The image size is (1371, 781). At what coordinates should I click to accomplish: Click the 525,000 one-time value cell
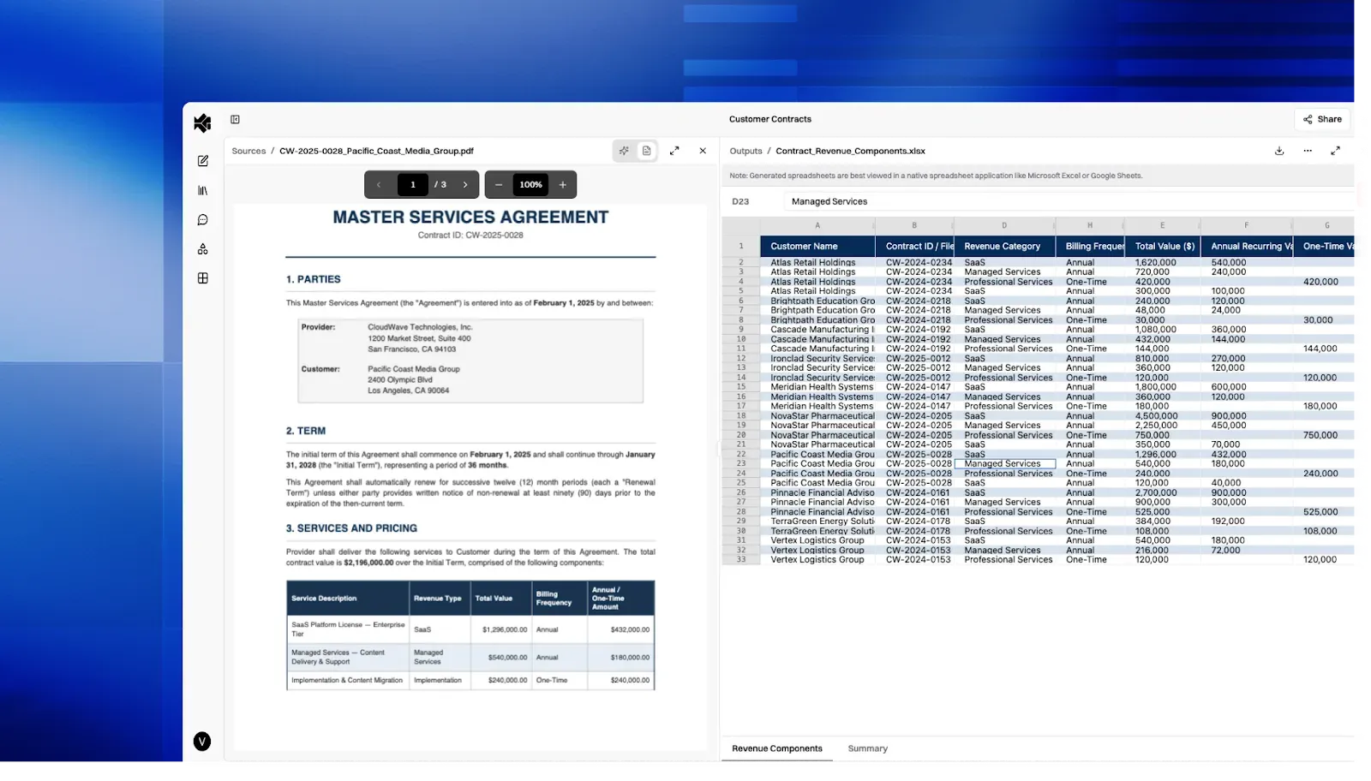point(1323,512)
